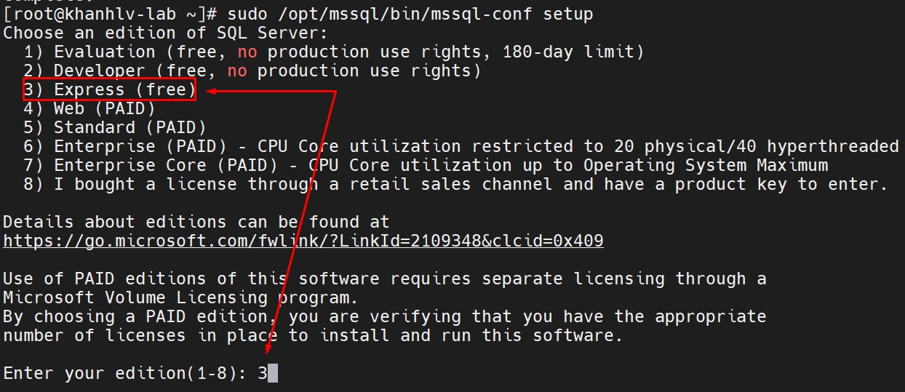Image resolution: width=905 pixels, height=392 pixels.
Task: Click the "5) Standard (PAID)" option
Action: coord(114,128)
